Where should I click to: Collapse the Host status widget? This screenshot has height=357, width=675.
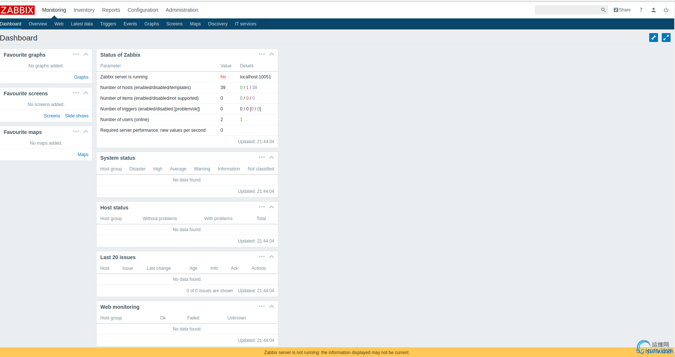(272, 207)
